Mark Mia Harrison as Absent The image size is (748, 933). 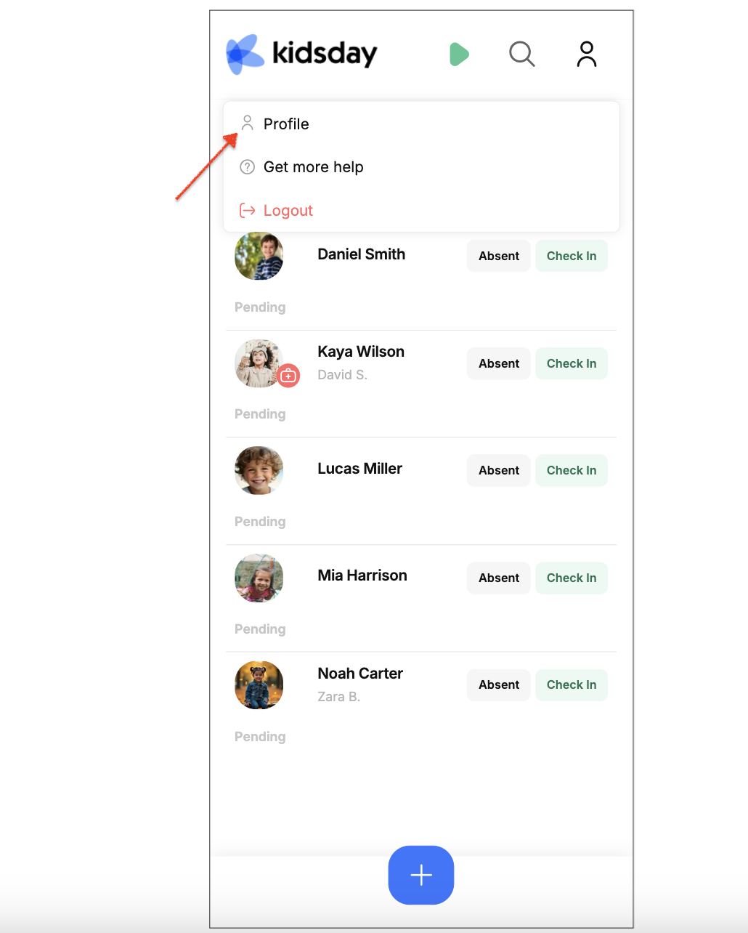pyautogui.click(x=499, y=578)
